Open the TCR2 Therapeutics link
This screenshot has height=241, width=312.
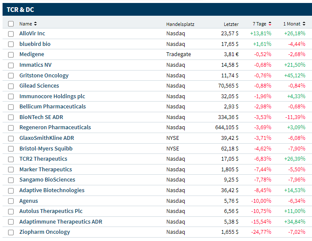(x=43, y=159)
